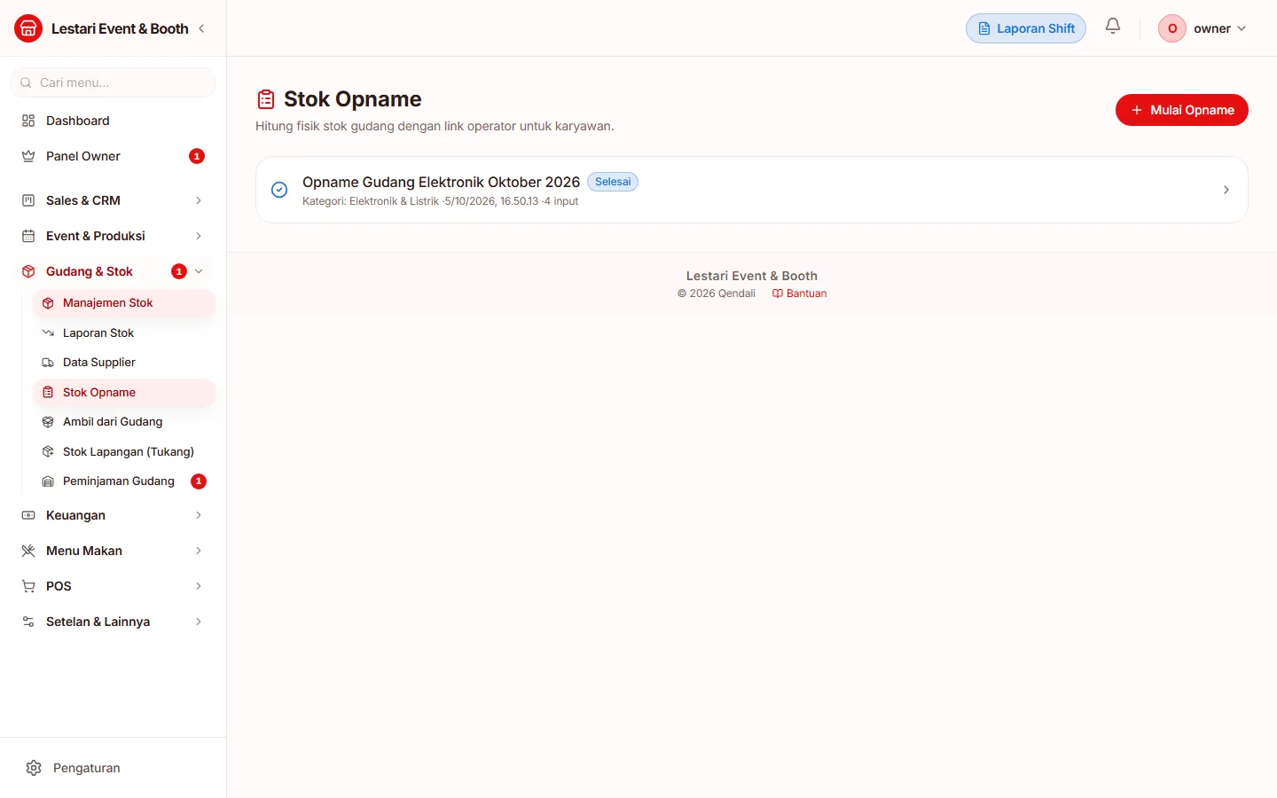
Task: Click the Pengaturan gear icon
Action: (x=34, y=768)
